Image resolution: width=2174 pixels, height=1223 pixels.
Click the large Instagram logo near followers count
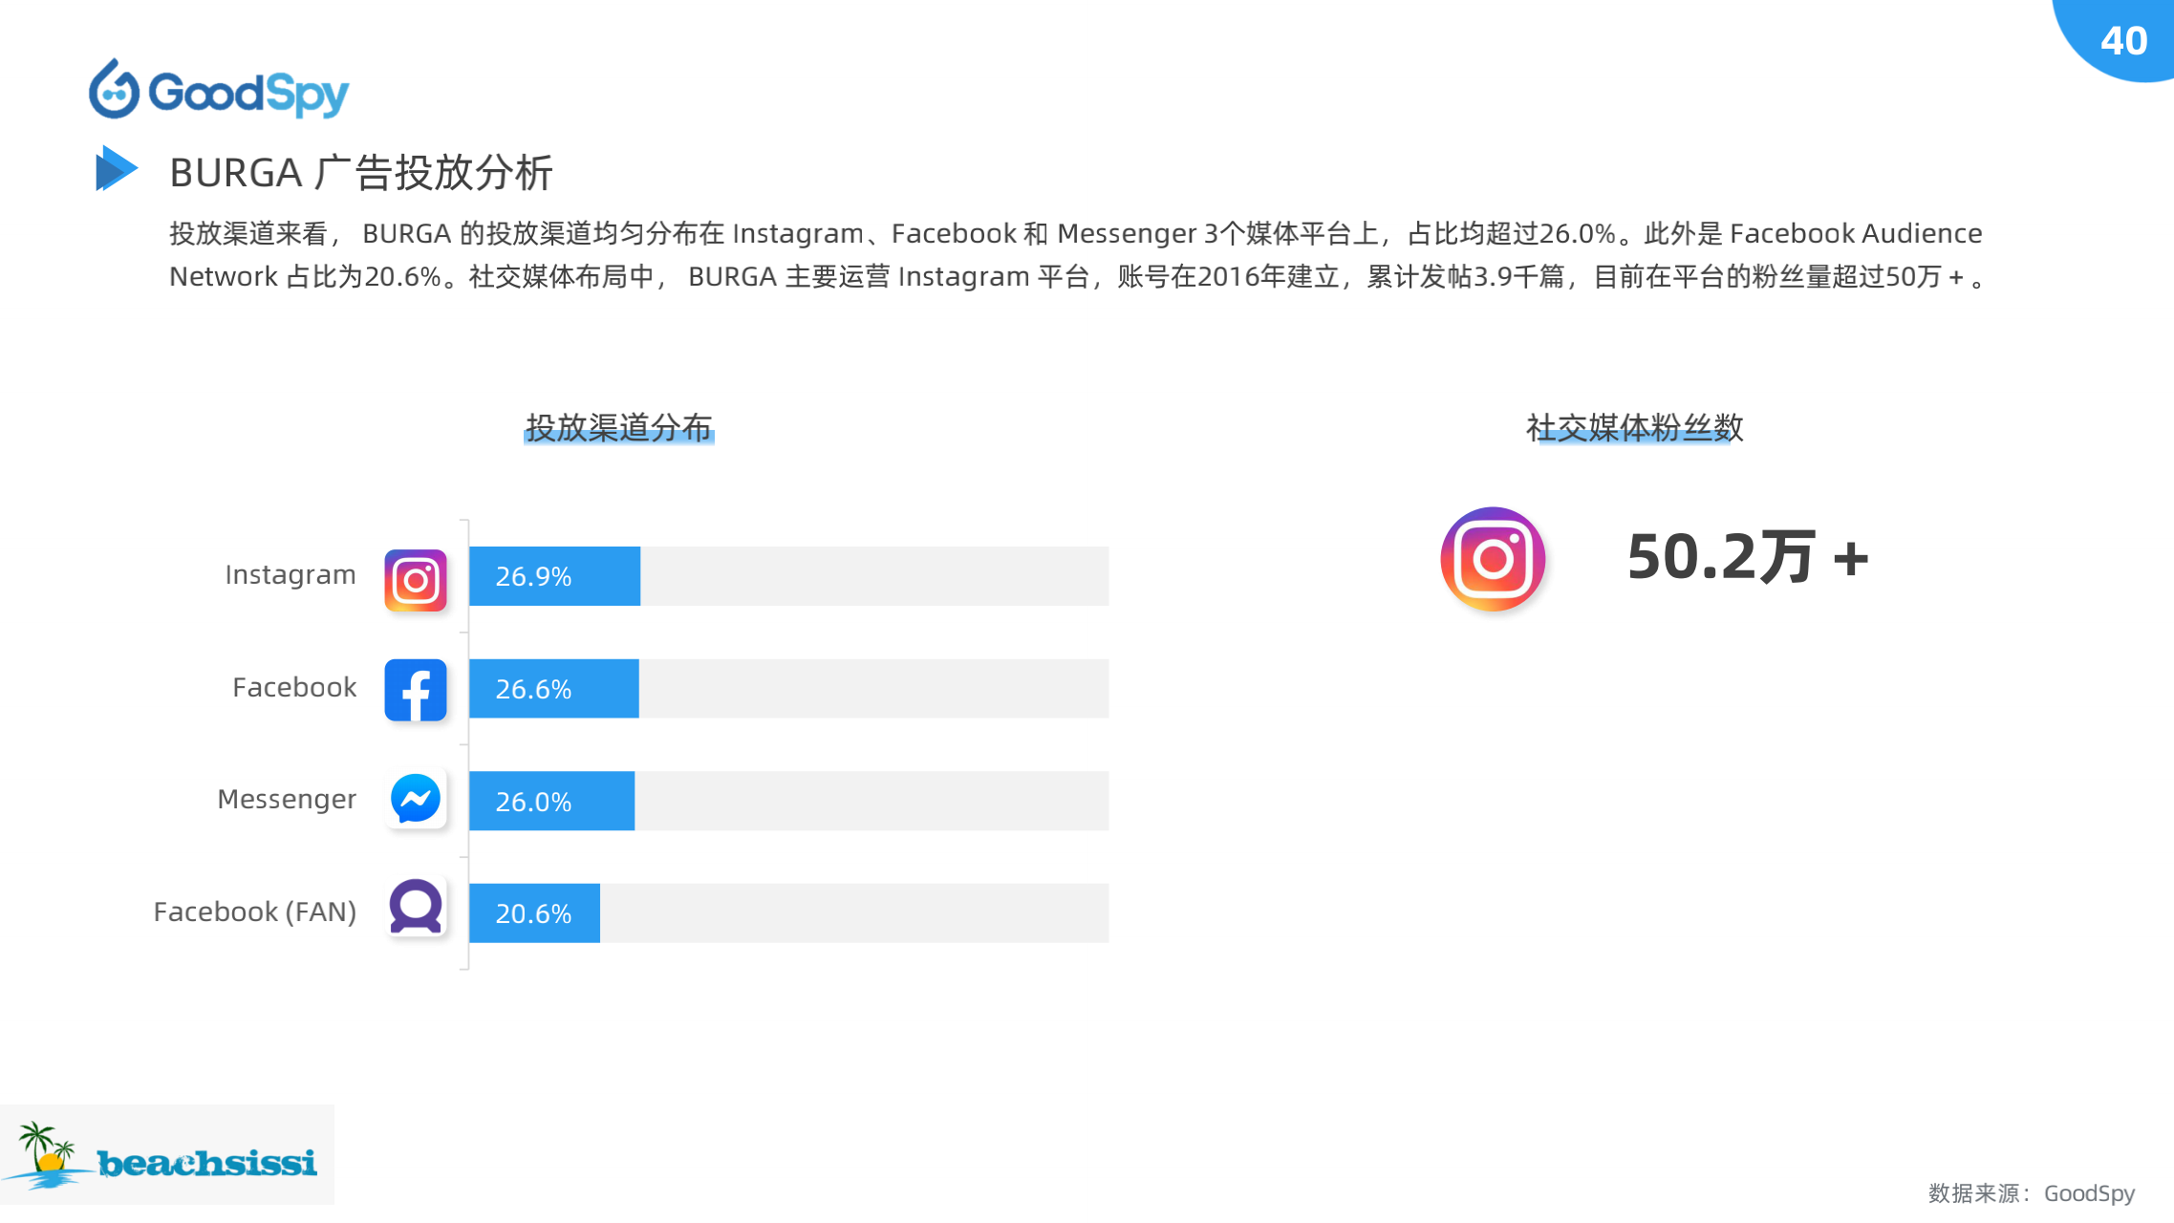pyautogui.click(x=1492, y=559)
